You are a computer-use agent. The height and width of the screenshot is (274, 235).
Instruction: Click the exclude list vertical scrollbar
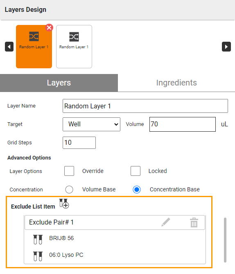(x=225, y=240)
